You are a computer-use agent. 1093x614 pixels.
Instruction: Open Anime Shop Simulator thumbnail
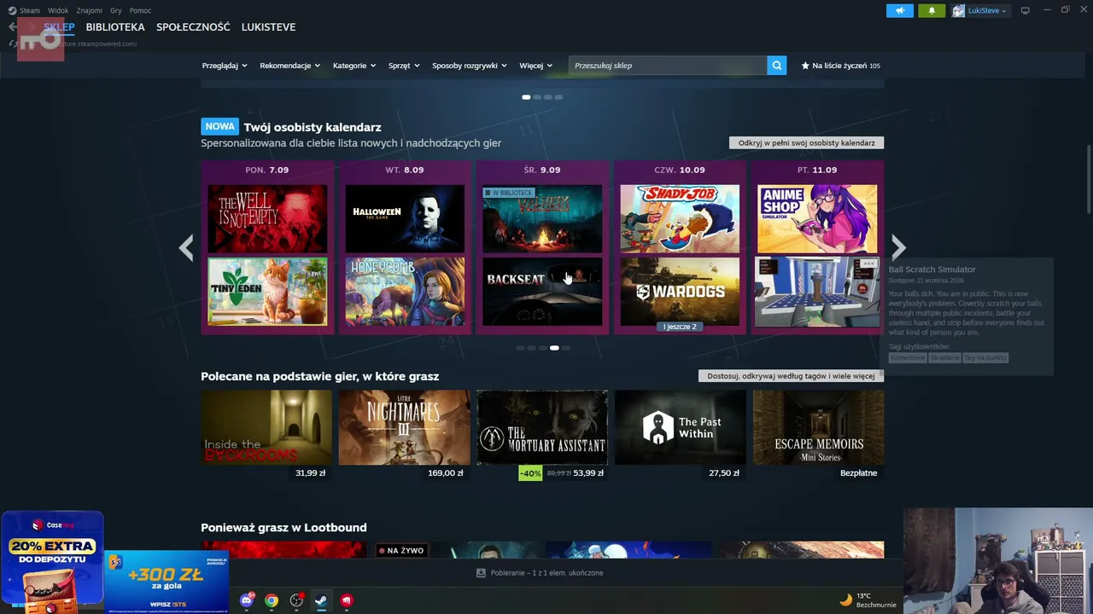pos(817,219)
